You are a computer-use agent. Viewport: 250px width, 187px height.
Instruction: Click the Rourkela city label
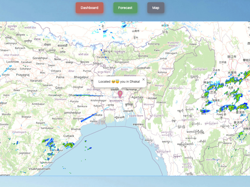click(57, 119)
